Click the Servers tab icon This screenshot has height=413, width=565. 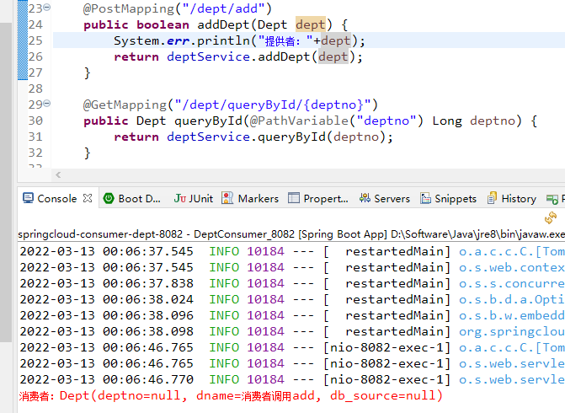pos(365,198)
